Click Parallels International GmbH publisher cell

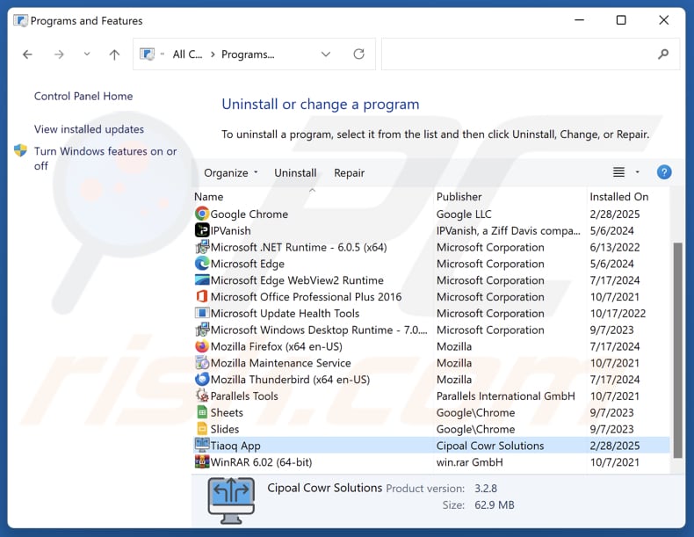click(505, 395)
